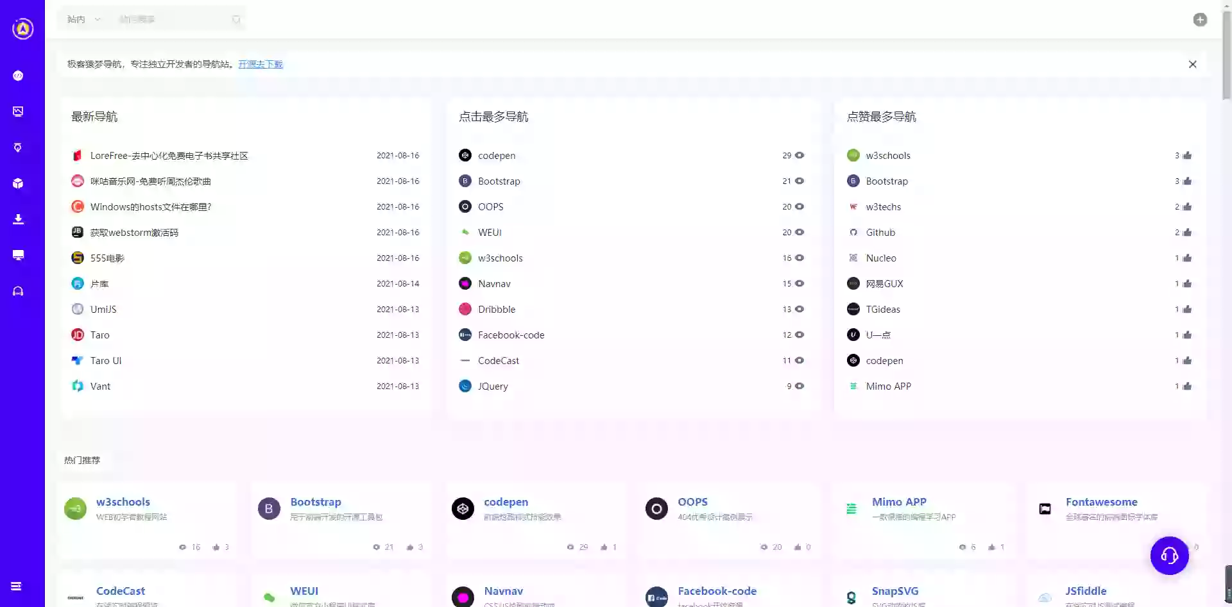This screenshot has height=607, width=1232.
Task: Toggle the sidebar menu at bottom left
Action: coord(17,586)
